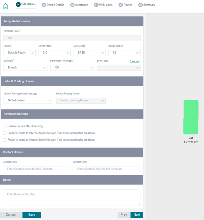The width and height of the screenshot is (204, 220).
Task: Go to the home icon
Action: tap(6, 6)
